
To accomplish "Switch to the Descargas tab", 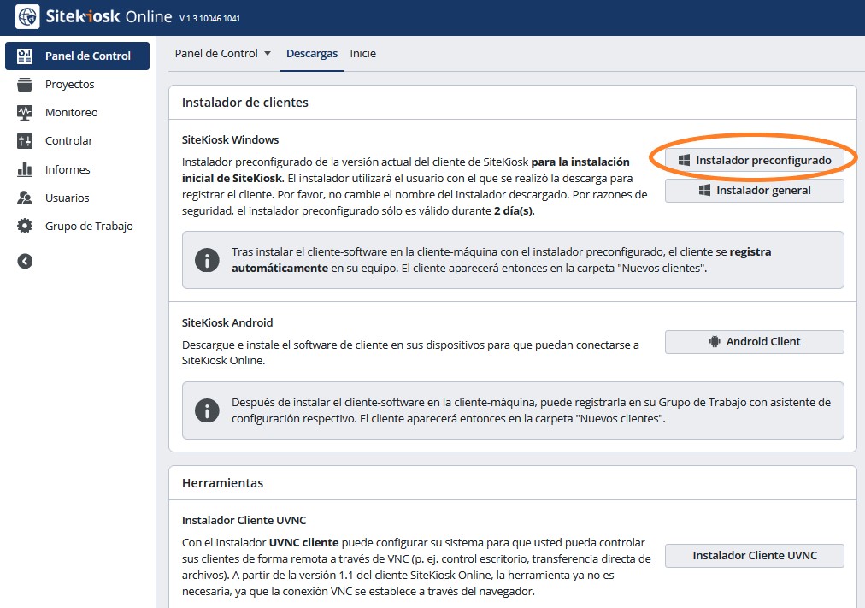I will (x=312, y=54).
